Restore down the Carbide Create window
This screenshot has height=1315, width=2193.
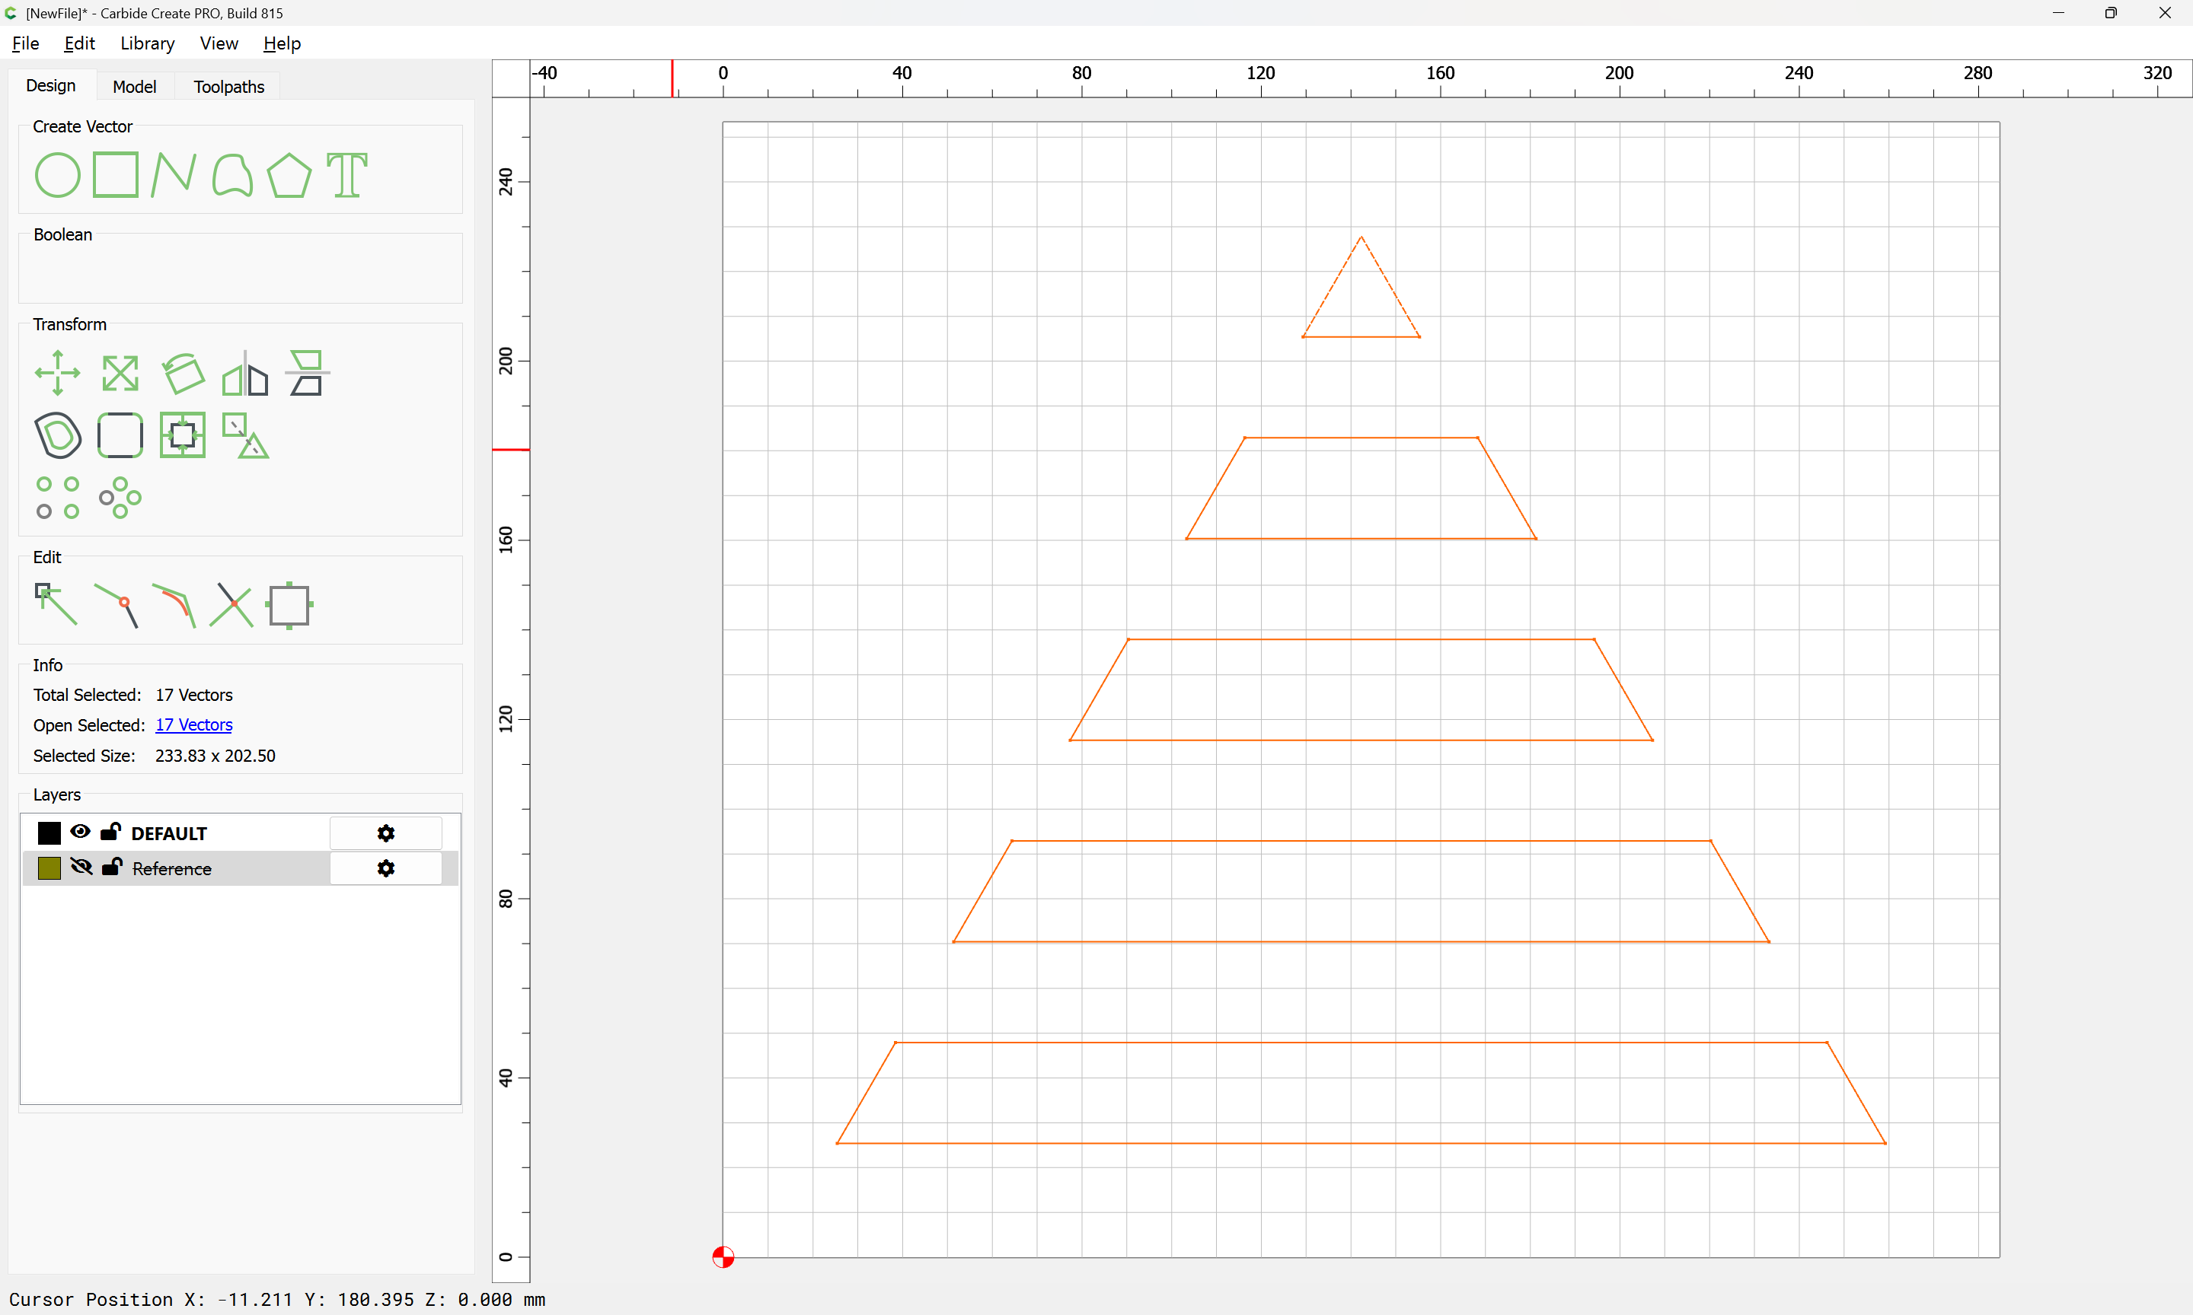click(2112, 13)
